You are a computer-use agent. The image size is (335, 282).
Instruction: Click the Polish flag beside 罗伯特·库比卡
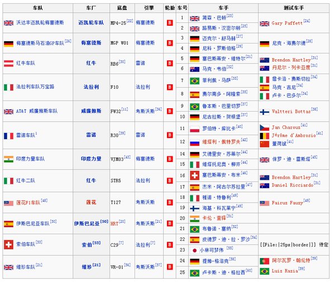tap(195, 129)
